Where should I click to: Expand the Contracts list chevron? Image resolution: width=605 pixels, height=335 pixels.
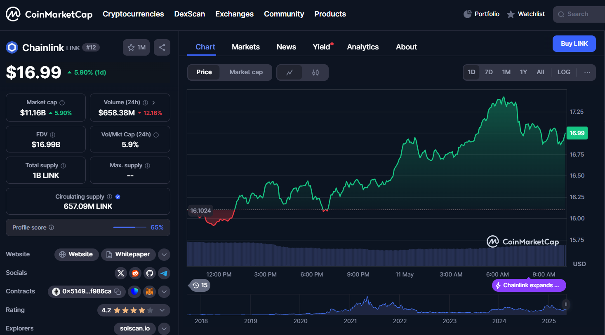(164, 292)
